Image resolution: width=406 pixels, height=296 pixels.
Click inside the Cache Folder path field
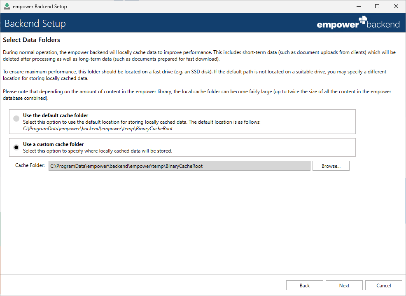pyautogui.click(x=180, y=166)
